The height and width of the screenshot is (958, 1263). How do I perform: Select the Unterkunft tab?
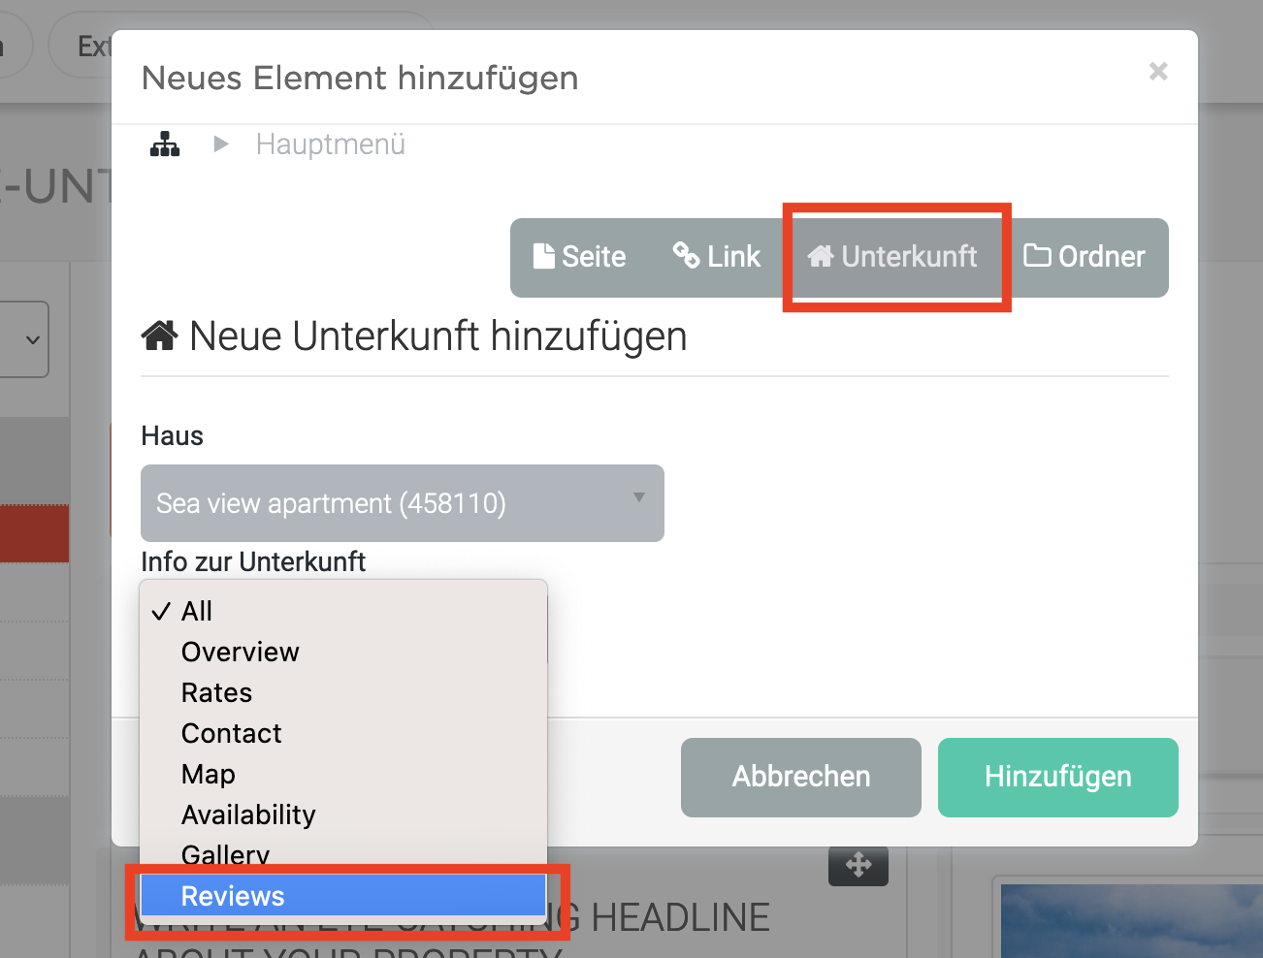coord(893,257)
